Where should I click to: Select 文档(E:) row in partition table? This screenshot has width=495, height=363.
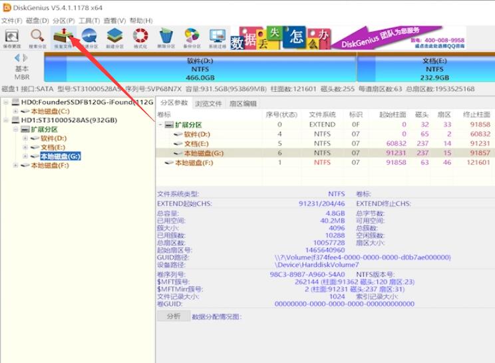click(324, 144)
